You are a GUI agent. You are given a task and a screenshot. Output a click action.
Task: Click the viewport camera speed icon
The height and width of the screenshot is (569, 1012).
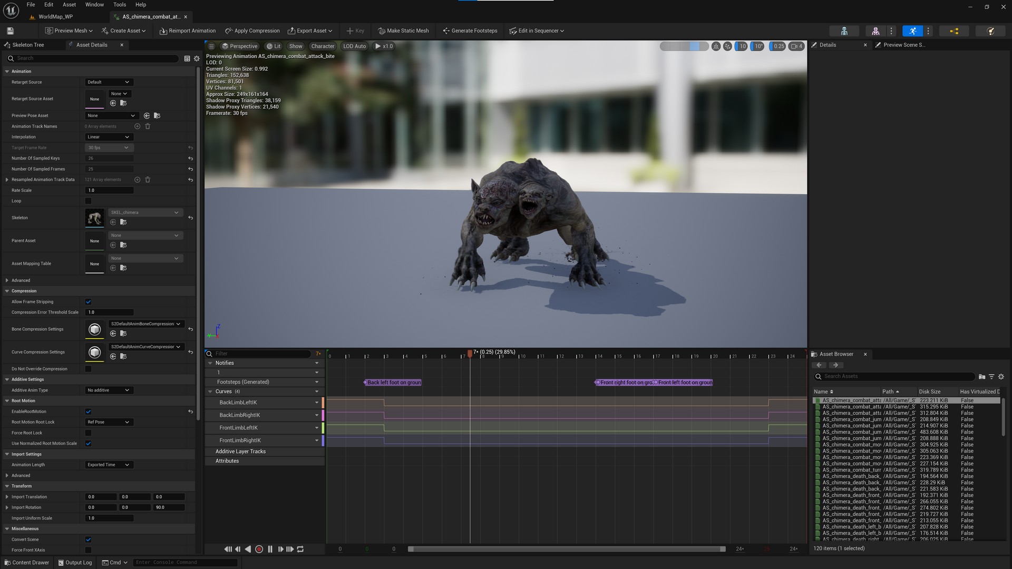pyautogui.click(x=796, y=46)
